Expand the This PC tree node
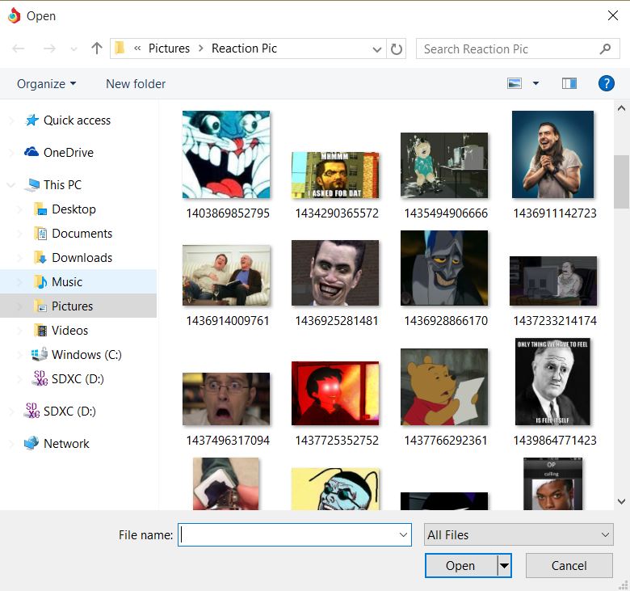Screen dimensions: 630x591 coord(11,185)
